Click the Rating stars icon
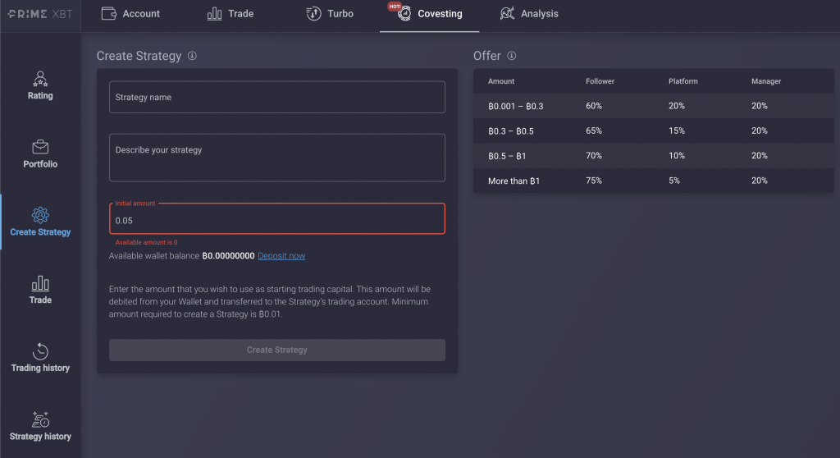 [40, 79]
